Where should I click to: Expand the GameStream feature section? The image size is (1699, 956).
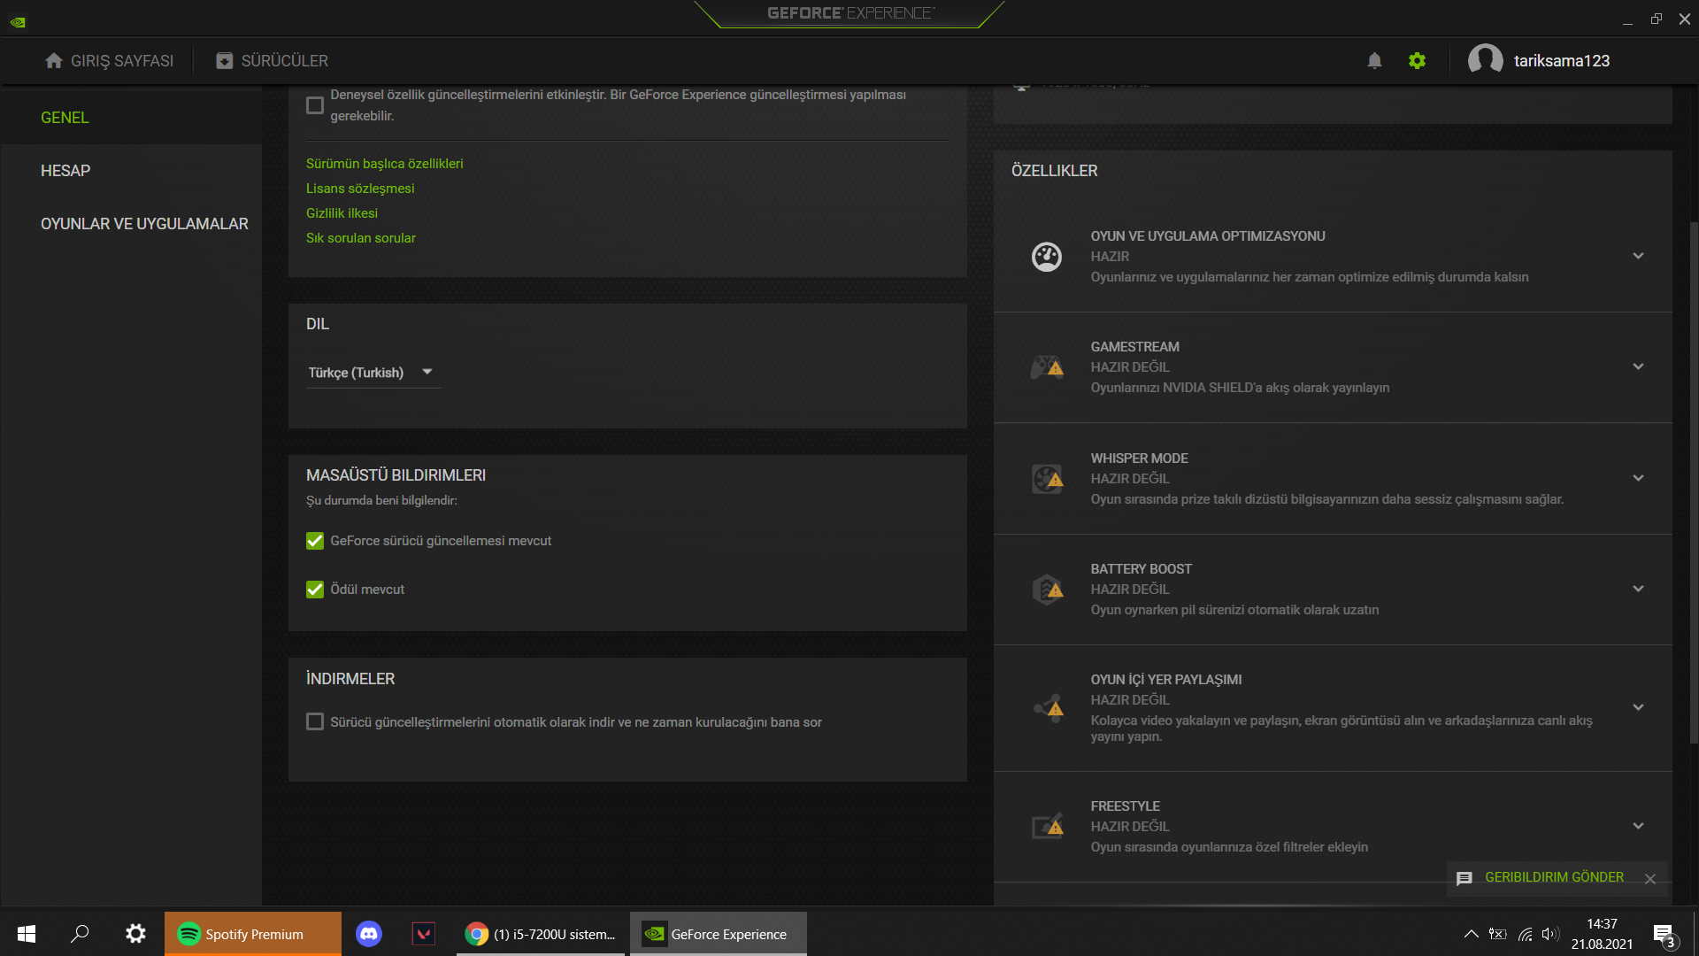click(x=1638, y=366)
